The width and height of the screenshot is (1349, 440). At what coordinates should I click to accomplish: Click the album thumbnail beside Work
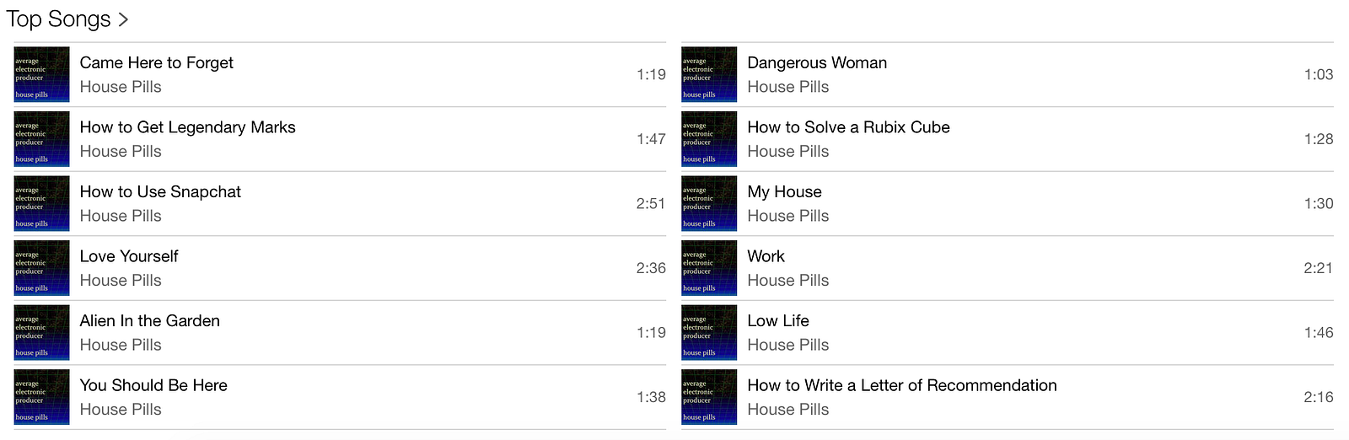click(x=709, y=268)
